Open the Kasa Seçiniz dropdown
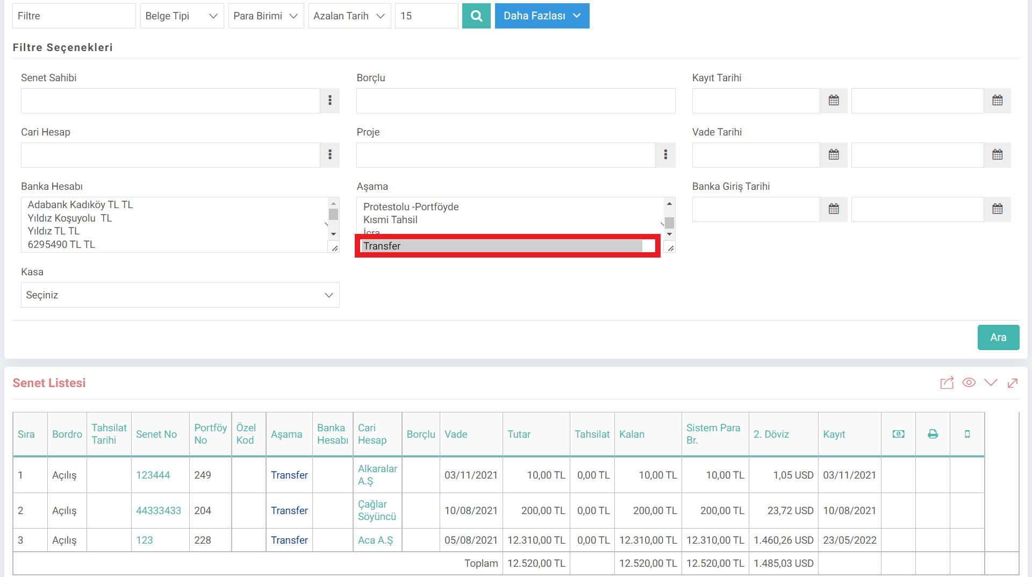The width and height of the screenshot is (1032, 577). click(180, 295)
